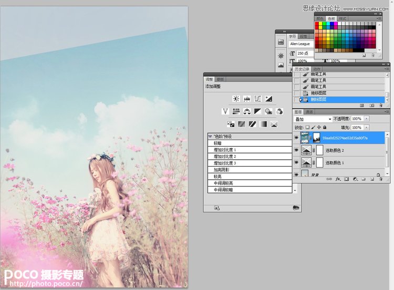The image size is (394, 290).
Task: Switch to the 历史记录 tab
Action: point(302,69)
